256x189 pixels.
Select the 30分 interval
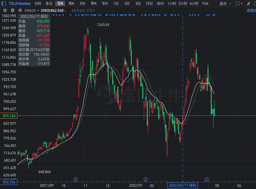[160, 4]
